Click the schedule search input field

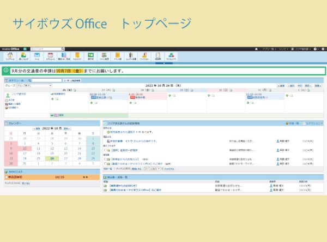tap(46, 80)
